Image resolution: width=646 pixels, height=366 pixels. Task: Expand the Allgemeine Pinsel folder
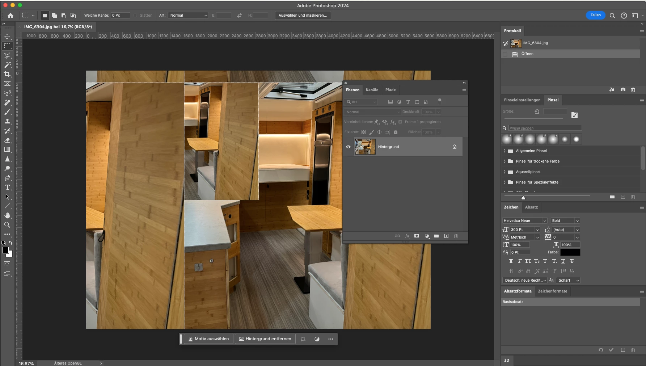pyautogui.click(x=504, y=151)
